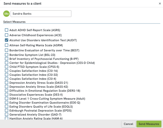Screen dimensions: 163x128
Task: Check Depression Anxiety Stress Scale (DASS-21)
Action: coord(6,83)
